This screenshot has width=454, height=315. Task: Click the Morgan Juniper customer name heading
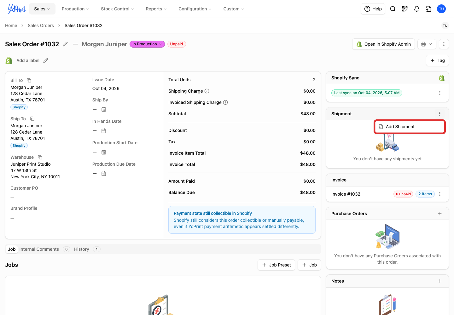pyautogui.click(x=104, y=44)
